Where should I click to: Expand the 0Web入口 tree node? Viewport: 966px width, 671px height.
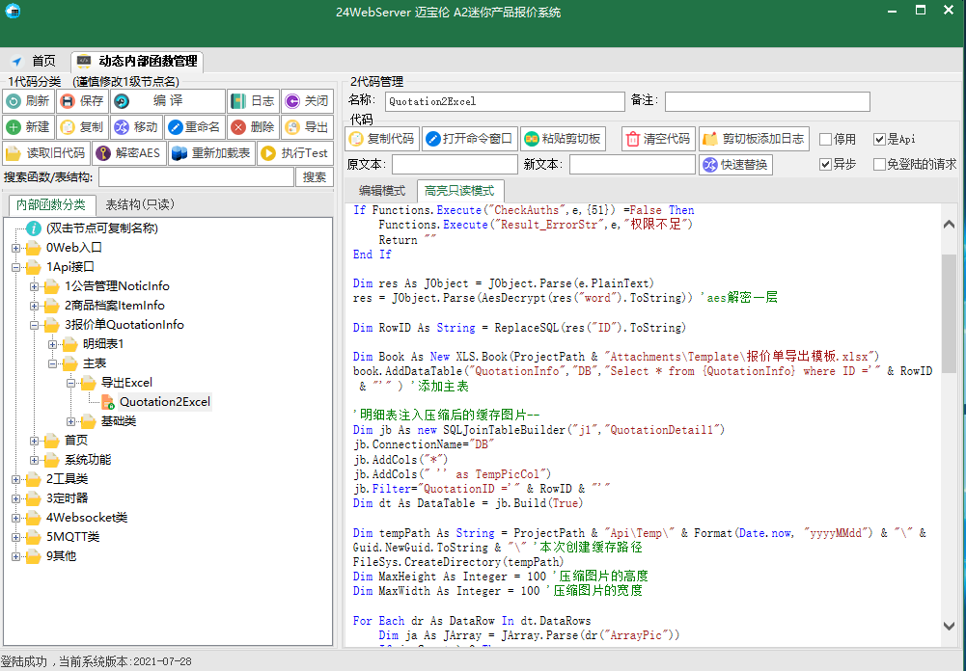click(x=16, y=248)
